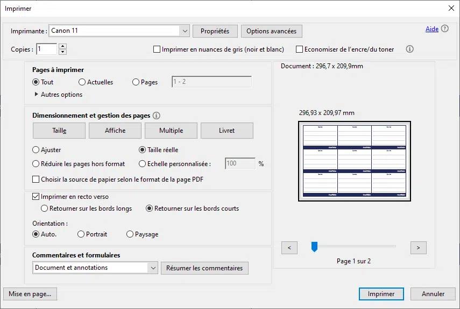The width and height of the screenshot is (460, 309).
Task: Enable Imprimer en nuances de gris checkbox
Action: (x=157, y=49)
